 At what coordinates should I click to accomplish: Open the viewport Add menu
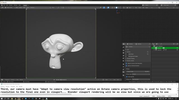click(x=24, y=7)
